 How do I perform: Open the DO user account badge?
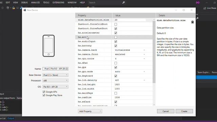coord(198,3)
